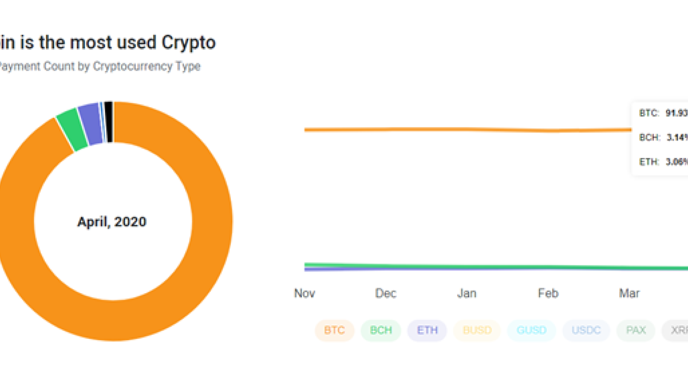
Task: Toggle the BCH legend pill
Action: coord(381,330)
